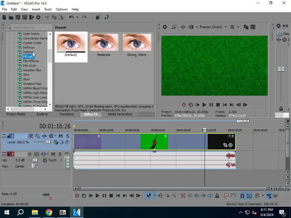
Task: Create a new project with the New icon
Action: tap(4, 17)
